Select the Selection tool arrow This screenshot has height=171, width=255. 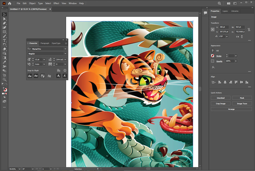4,14
